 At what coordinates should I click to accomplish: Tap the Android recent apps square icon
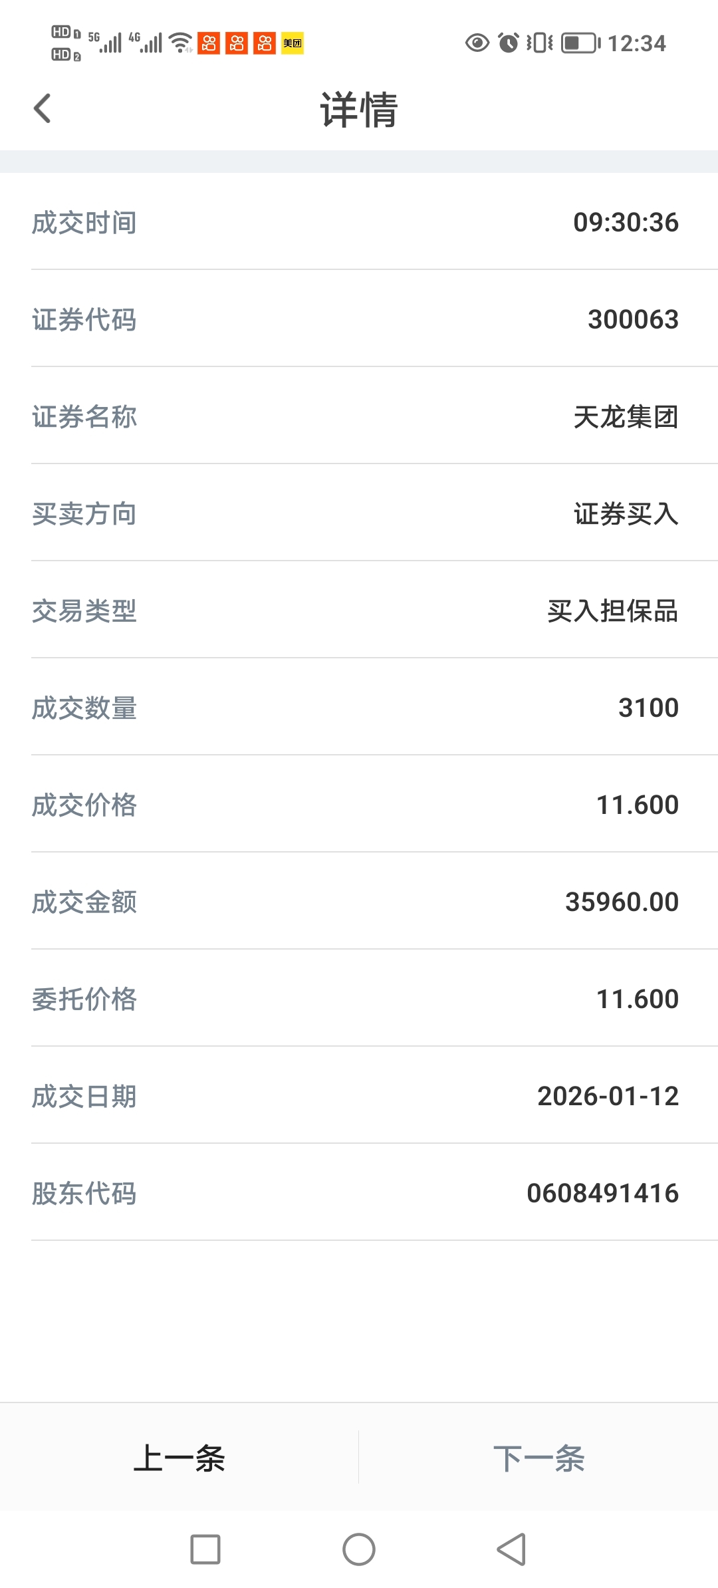[205, 1549]
